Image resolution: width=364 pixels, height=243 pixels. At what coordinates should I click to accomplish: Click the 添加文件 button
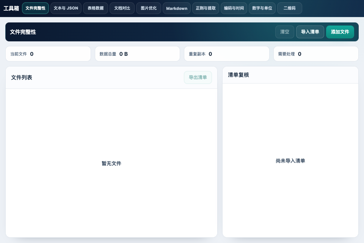340,32
